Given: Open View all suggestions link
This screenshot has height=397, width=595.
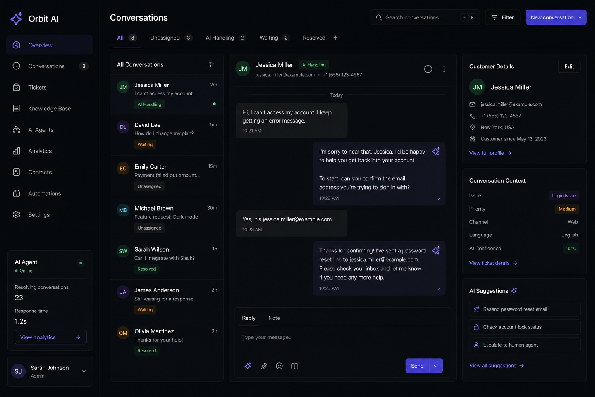Looking at the screenshot, I should [x=497, y=366].
